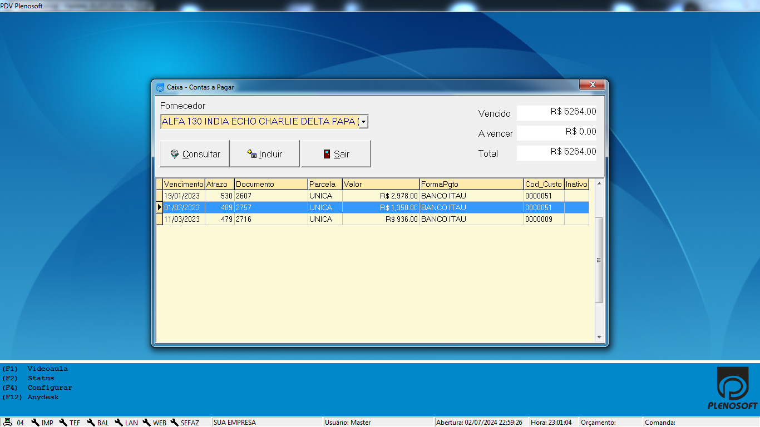Screen dimensions: 760x427
Task: Click the TEF wrench status icon
Action: 63,423
